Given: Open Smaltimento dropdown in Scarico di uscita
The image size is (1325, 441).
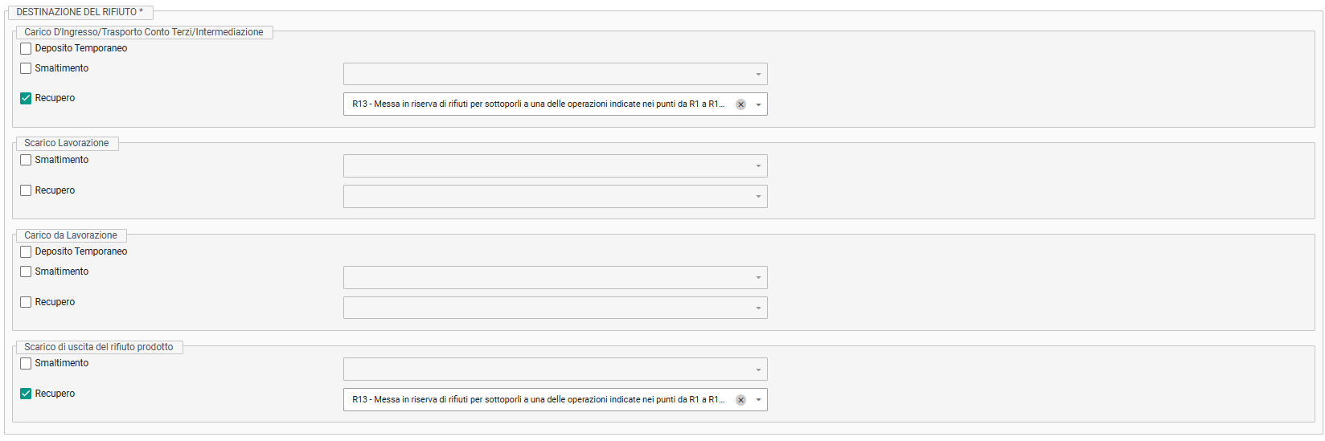Looking at the screenshot, I should pyautogui.click(x=556, y=369).
